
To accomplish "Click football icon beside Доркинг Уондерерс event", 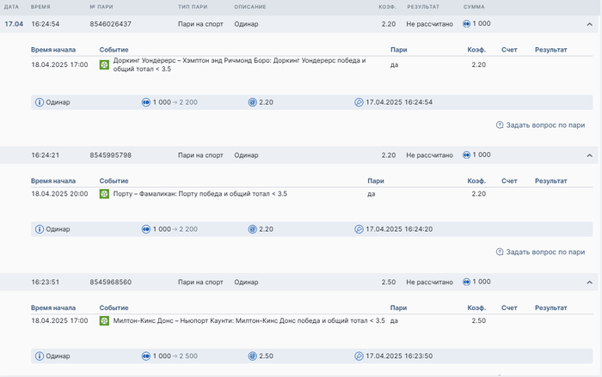I will coord(104,64).
